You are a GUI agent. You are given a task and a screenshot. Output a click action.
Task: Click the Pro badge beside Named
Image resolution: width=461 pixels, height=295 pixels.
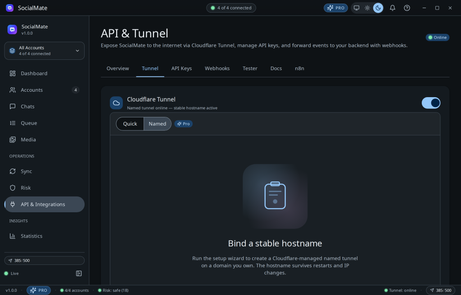tap(184, 124)
